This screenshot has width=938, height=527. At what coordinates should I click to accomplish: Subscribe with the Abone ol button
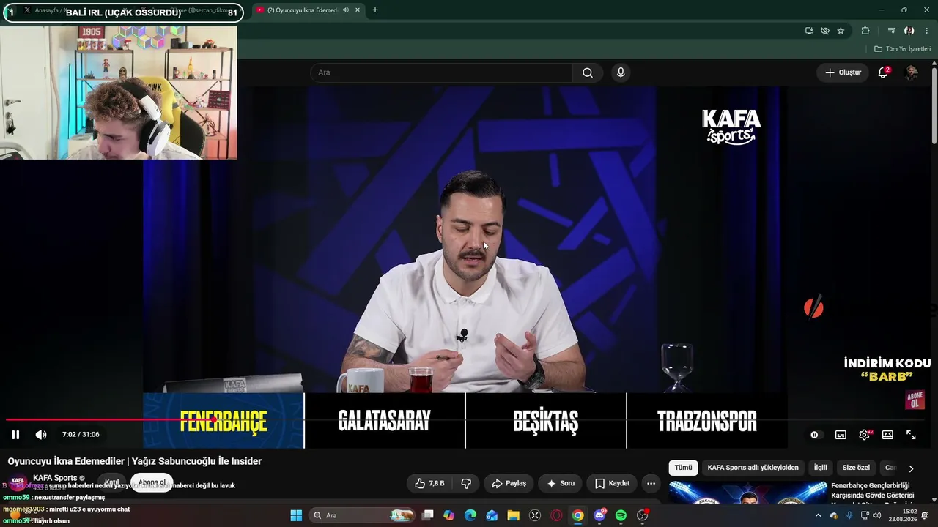152,482
